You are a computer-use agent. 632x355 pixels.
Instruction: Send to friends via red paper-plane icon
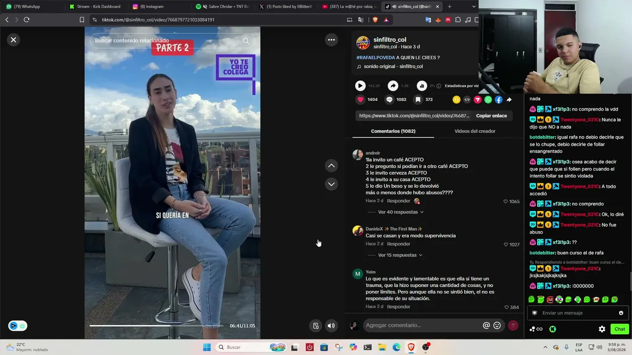(x=477, y=100)
